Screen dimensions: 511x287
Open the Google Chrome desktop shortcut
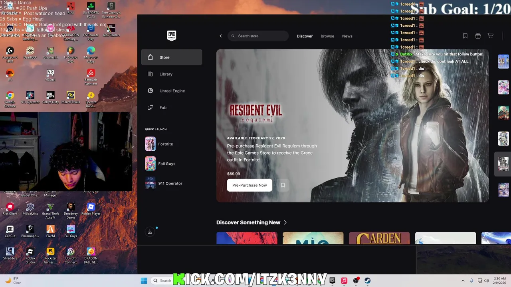[10, 99]
